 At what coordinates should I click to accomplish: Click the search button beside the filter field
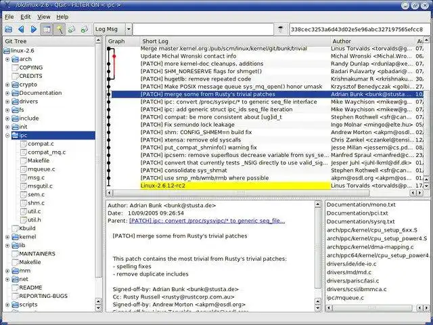(281, 29)
